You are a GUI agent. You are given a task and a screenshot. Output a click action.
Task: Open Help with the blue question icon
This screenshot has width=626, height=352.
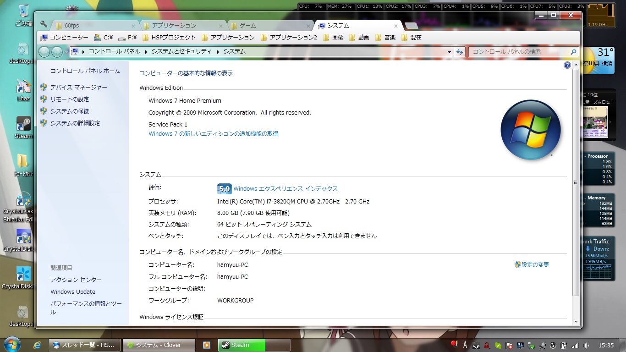pos(567,65)
